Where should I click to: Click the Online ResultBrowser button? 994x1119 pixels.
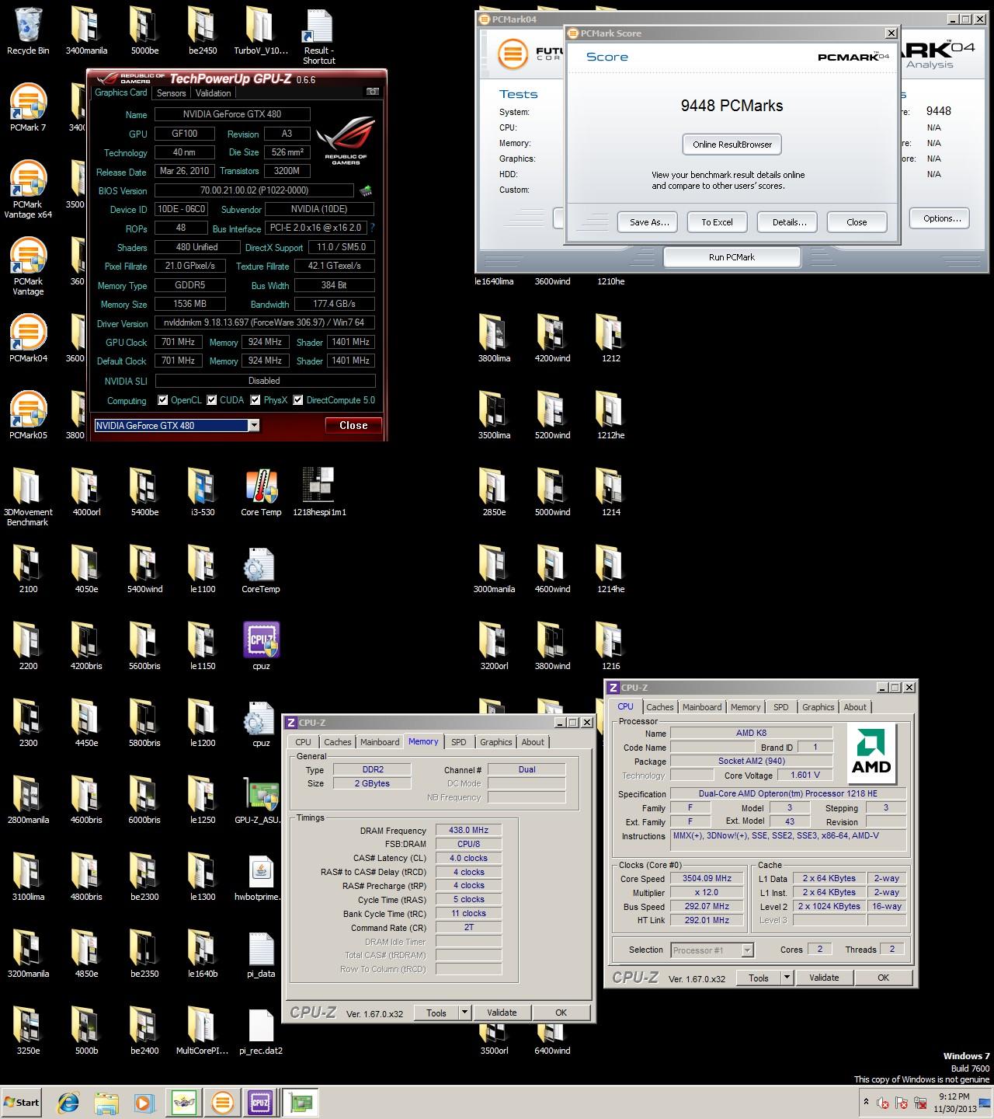(x=732, y=145)
